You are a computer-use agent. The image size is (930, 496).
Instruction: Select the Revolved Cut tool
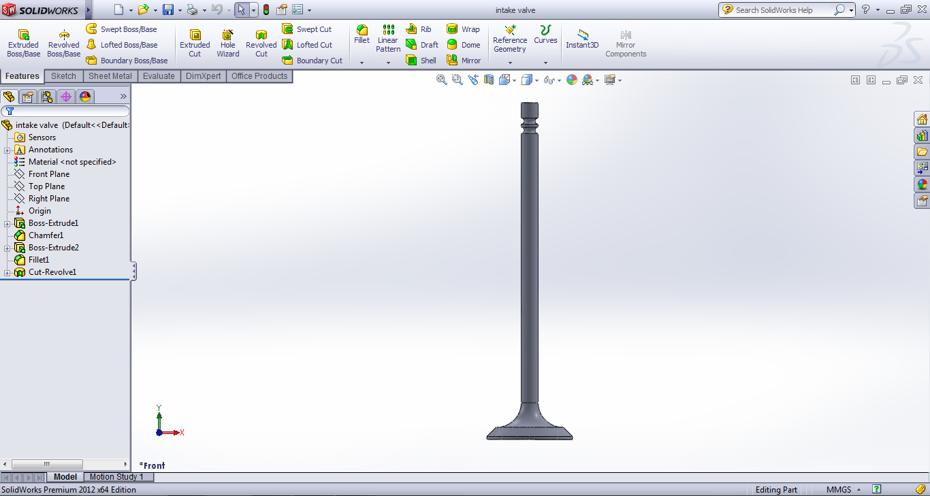tap(261, 44)
